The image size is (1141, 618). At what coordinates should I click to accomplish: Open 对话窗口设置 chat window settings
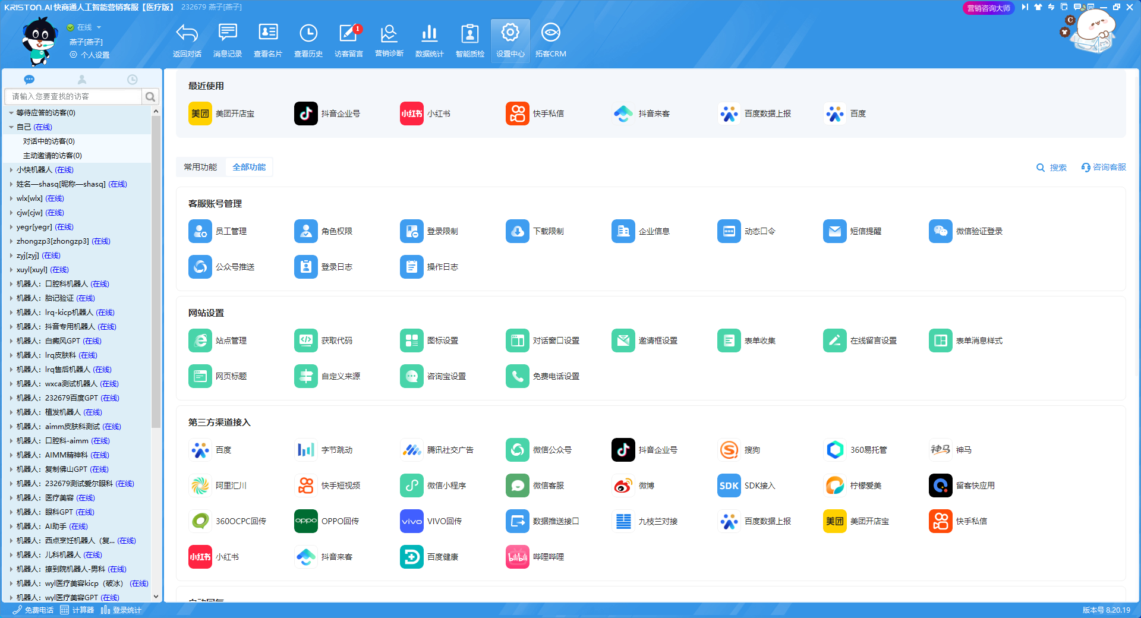[543, 340]
